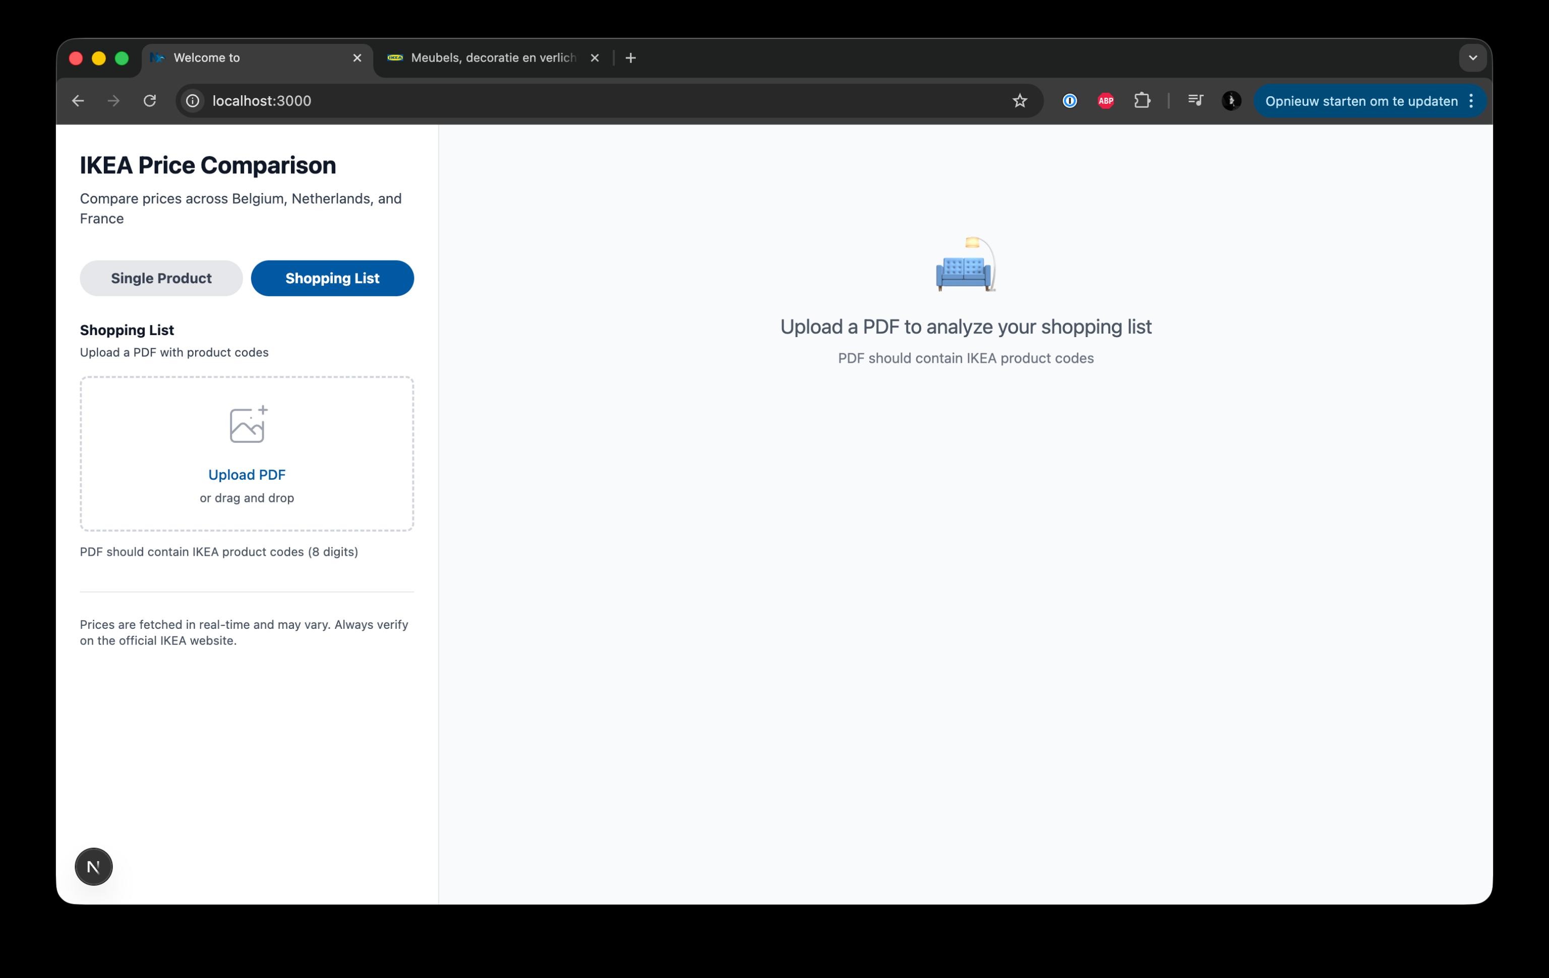1549x978 pixels.
Task: Open a new browser tab
Action: tap(630, 58)
